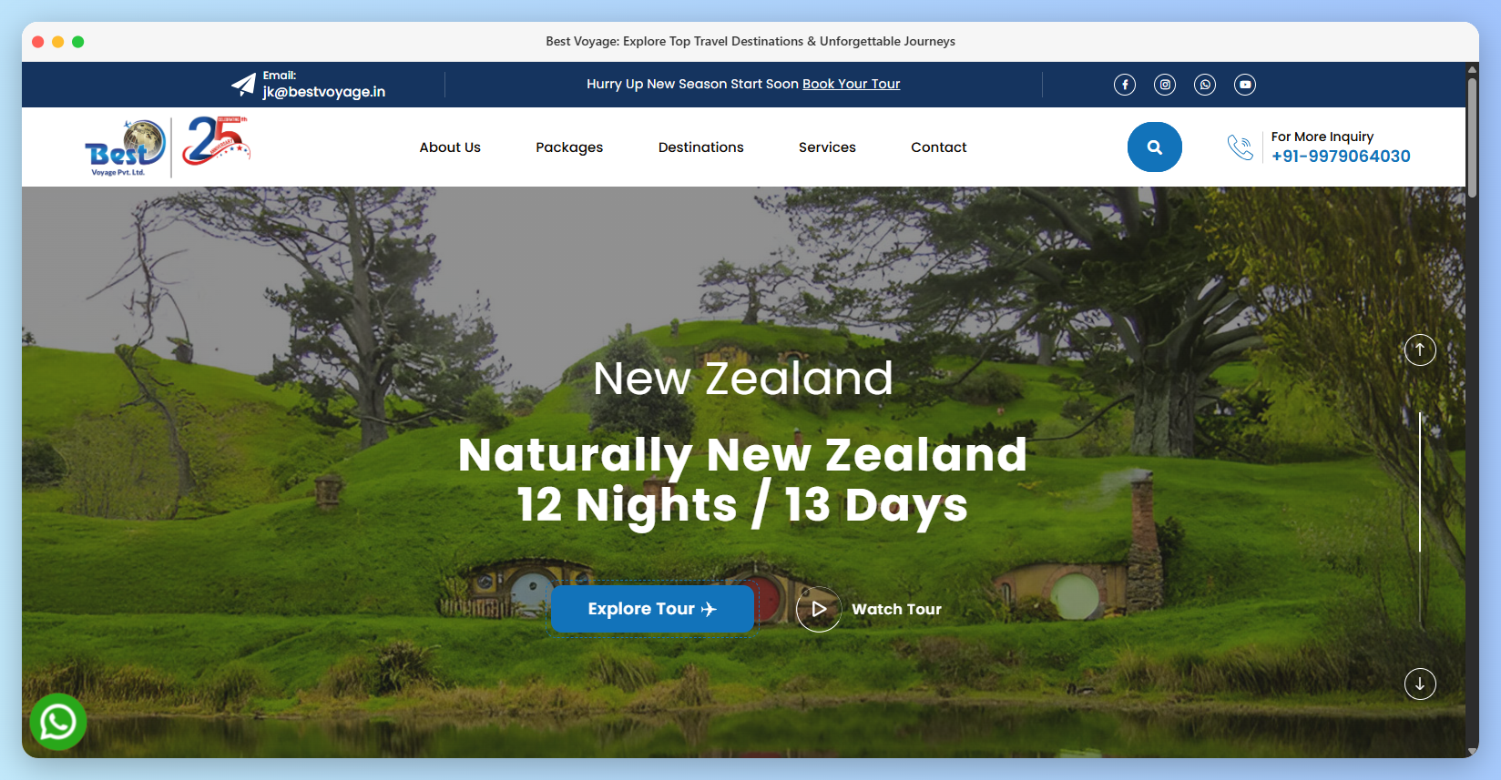
Task: Click the blue search button
Action: click(x=1155, y=147)
